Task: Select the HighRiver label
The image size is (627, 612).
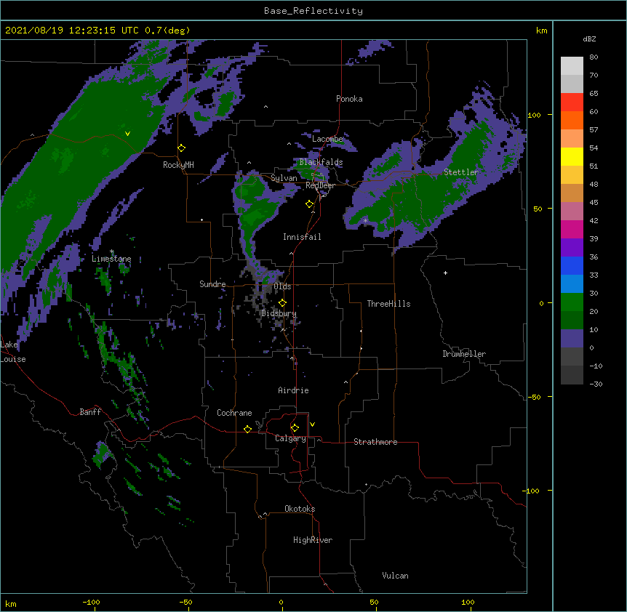Action: click(x=313, y=540)
